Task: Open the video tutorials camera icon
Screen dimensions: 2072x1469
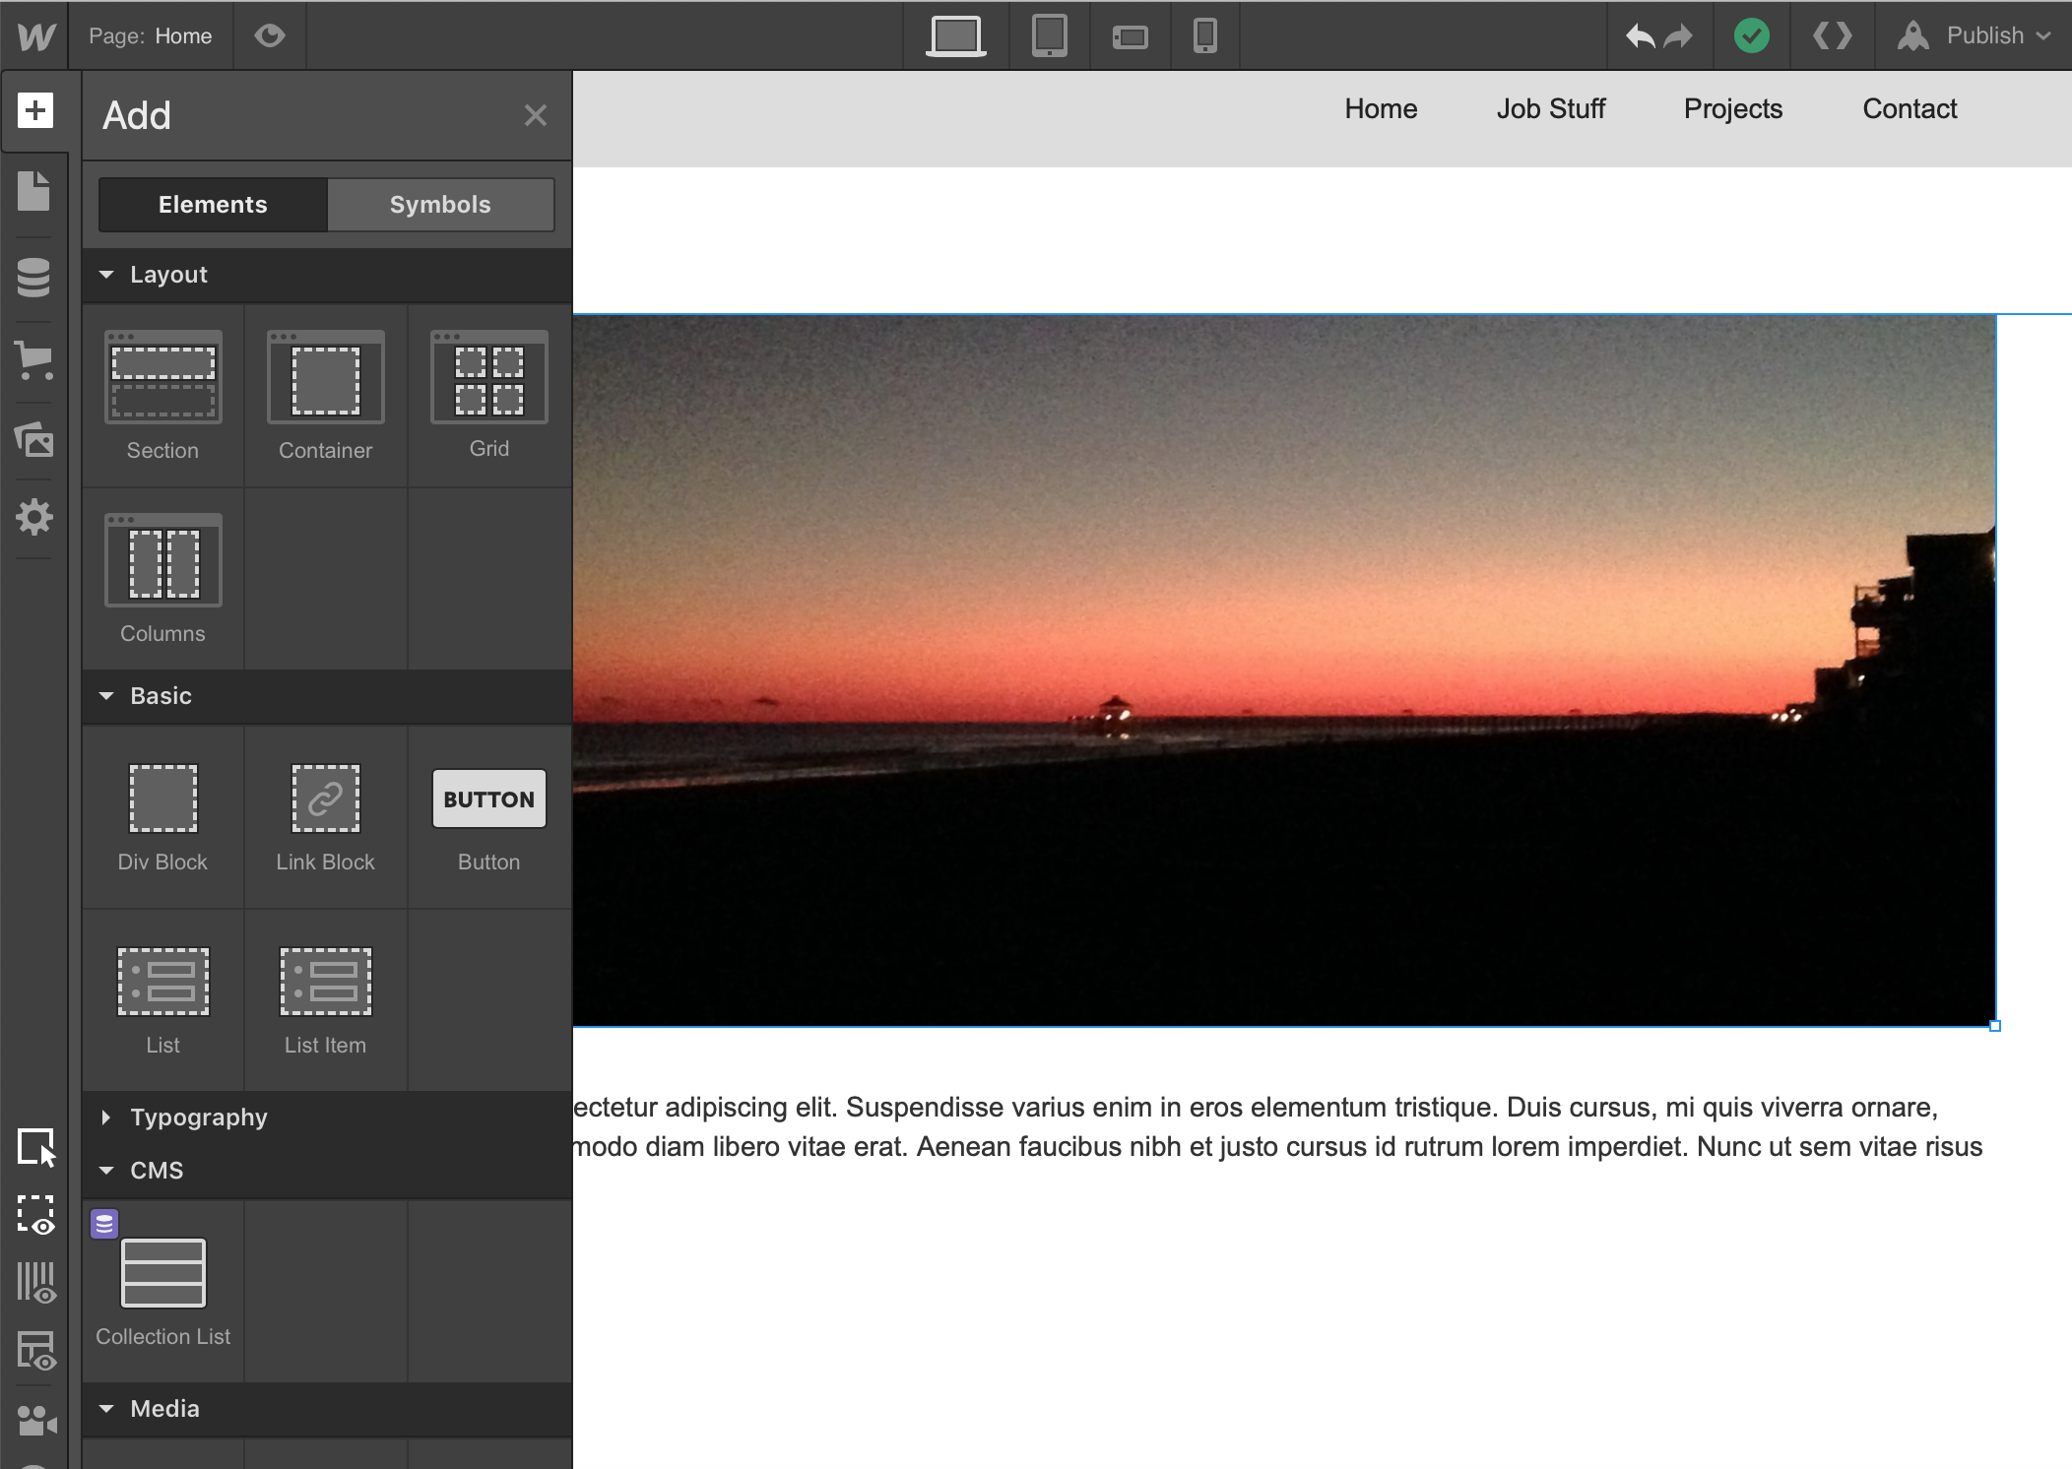Action: [x=36, y=1420]
